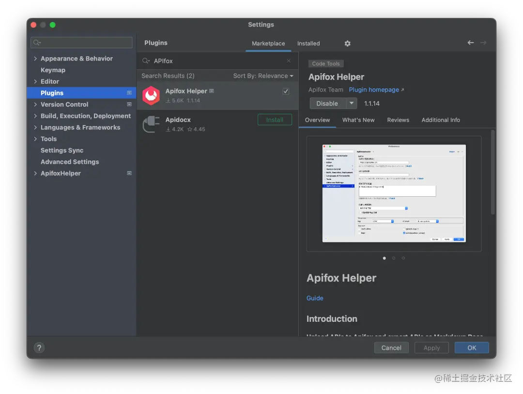Select the third screenshot carousel dot
523x394 pixels.
point(403,258)
